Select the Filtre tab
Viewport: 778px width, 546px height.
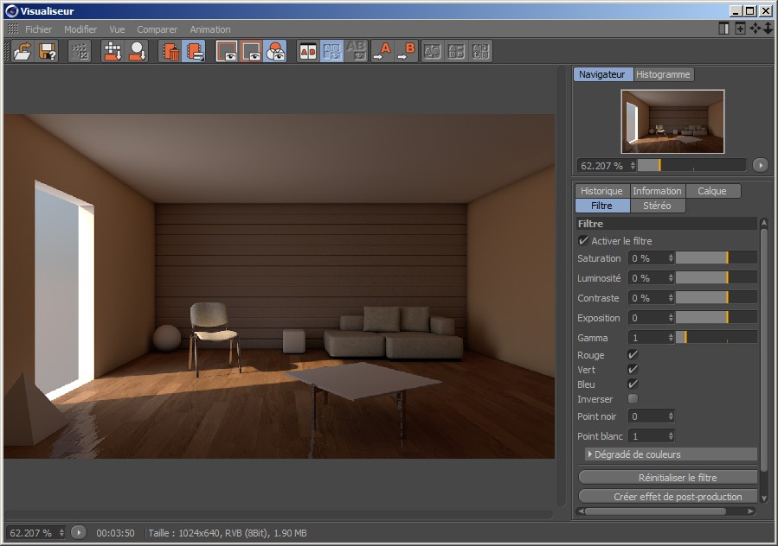click(601, 206)
